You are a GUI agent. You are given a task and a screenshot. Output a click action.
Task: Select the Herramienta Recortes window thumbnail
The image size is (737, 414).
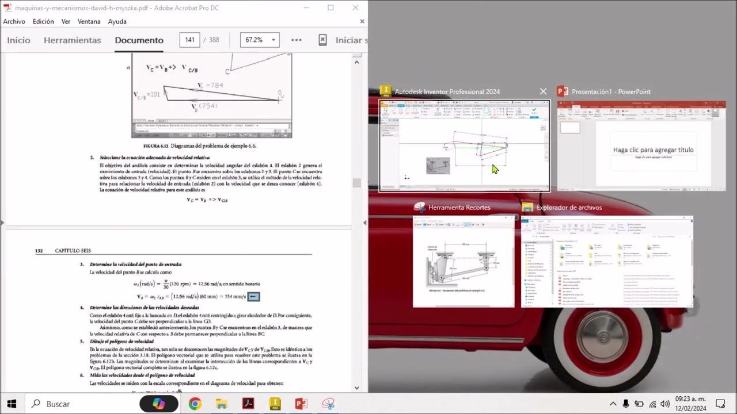pyautogui.click(x=464, y=262)
